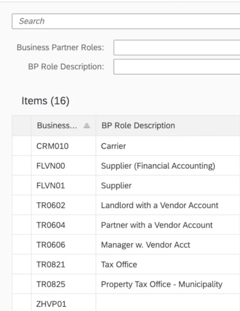Choose Partner with a Vendor Account
The width and height of the screenshot is (240, 311).
tap(157, 225)
